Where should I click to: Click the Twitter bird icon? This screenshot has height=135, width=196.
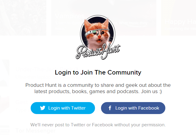(x=42, y=108)
